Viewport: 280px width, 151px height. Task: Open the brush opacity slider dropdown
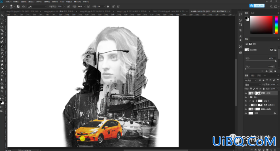pos(64,7)
